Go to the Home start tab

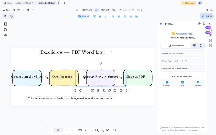point(7,3)
